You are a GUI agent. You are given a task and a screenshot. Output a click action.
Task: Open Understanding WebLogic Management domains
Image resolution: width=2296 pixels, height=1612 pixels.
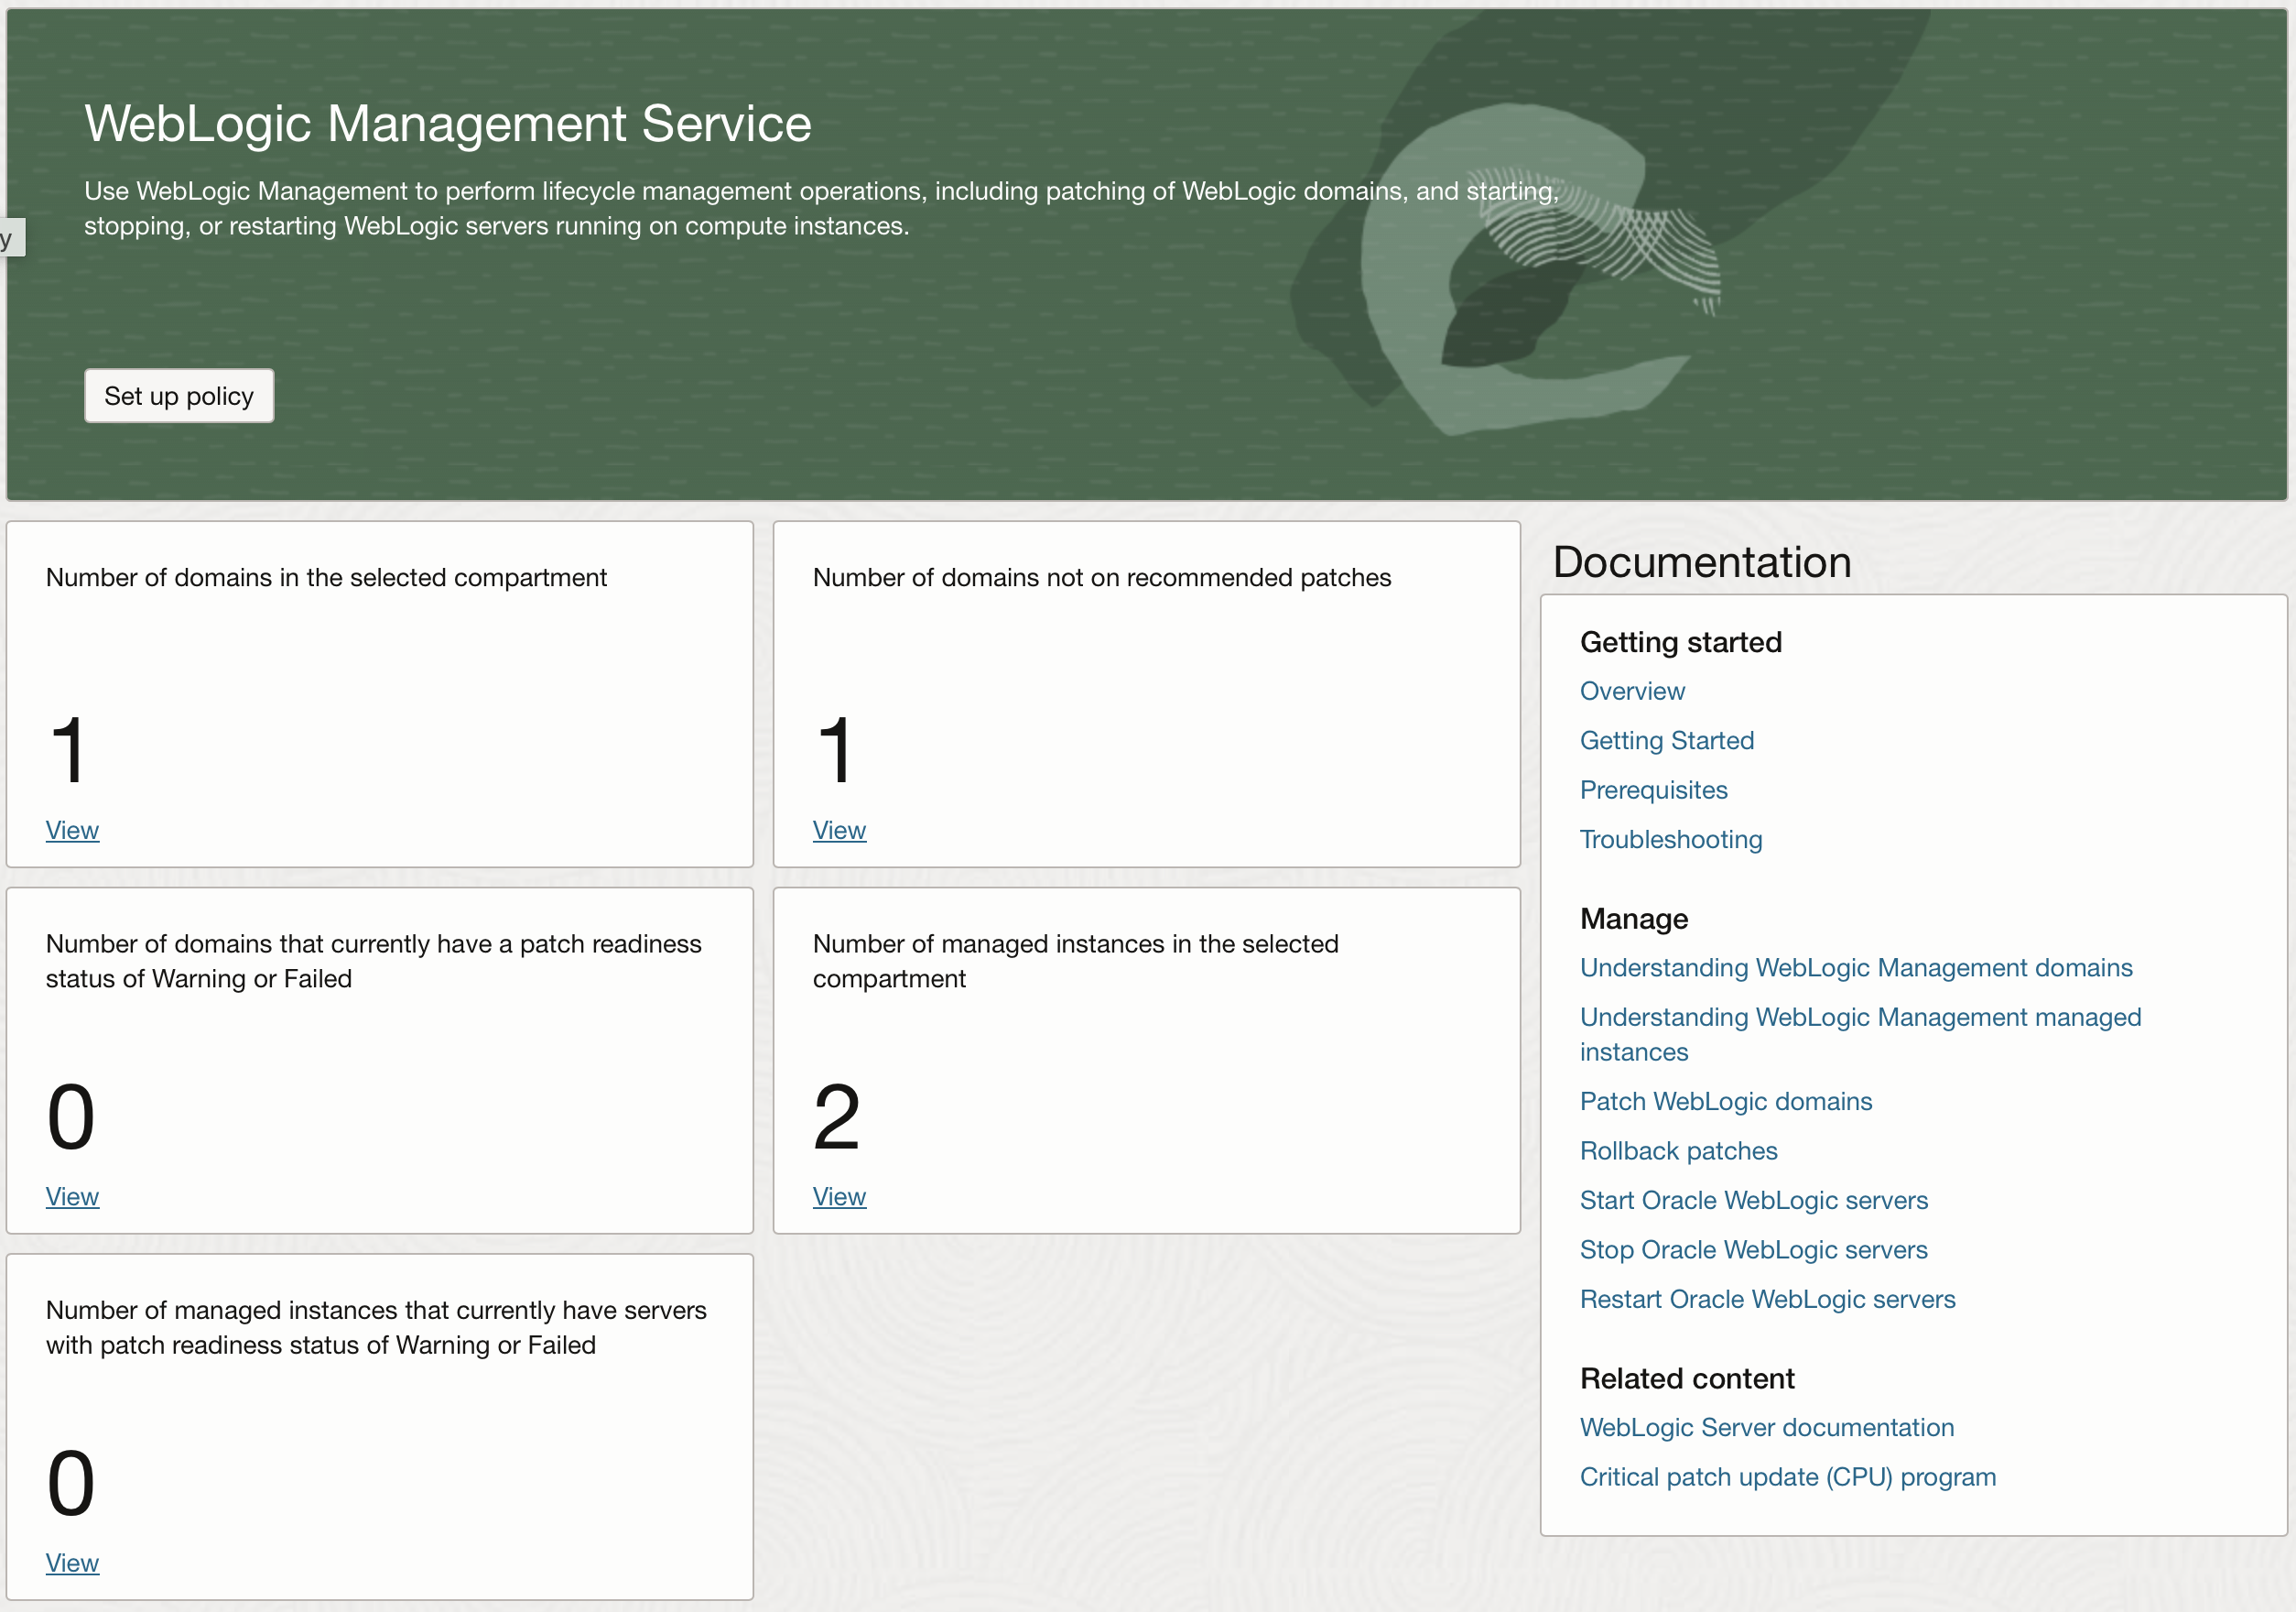click(x=1856, y=967)
